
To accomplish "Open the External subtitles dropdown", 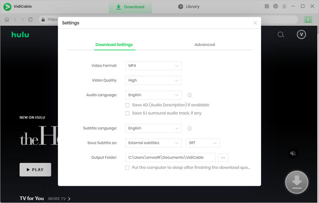I will coord(154,143).
